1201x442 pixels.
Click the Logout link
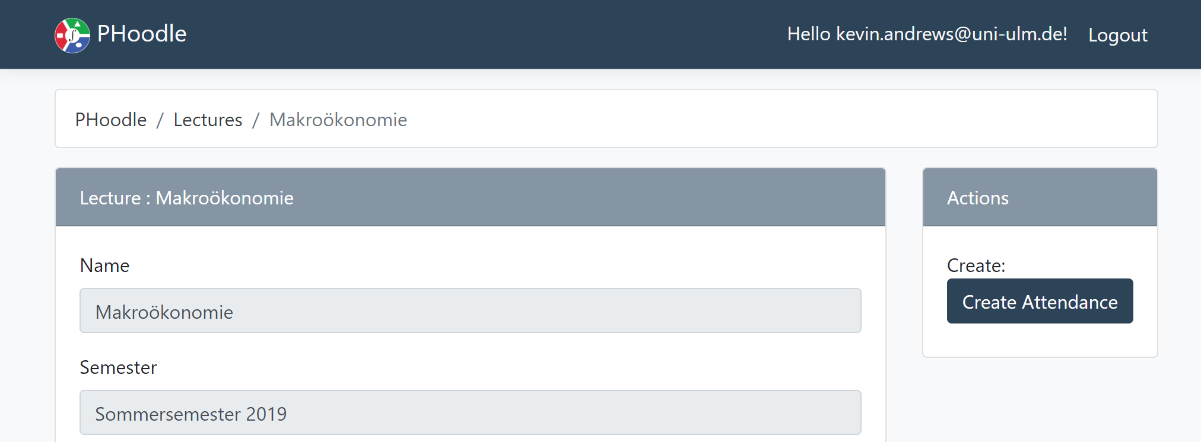(1117, 35)
